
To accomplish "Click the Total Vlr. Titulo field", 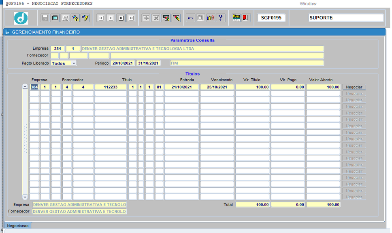I will [x=253, y=205].
